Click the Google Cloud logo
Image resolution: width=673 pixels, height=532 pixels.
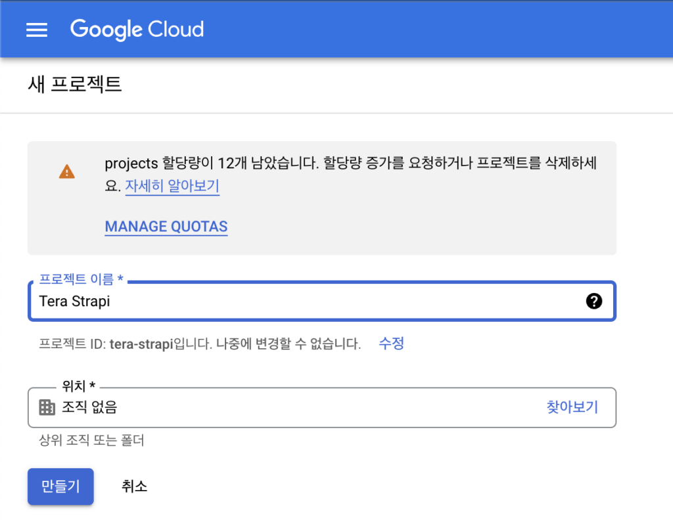point(137,30)
